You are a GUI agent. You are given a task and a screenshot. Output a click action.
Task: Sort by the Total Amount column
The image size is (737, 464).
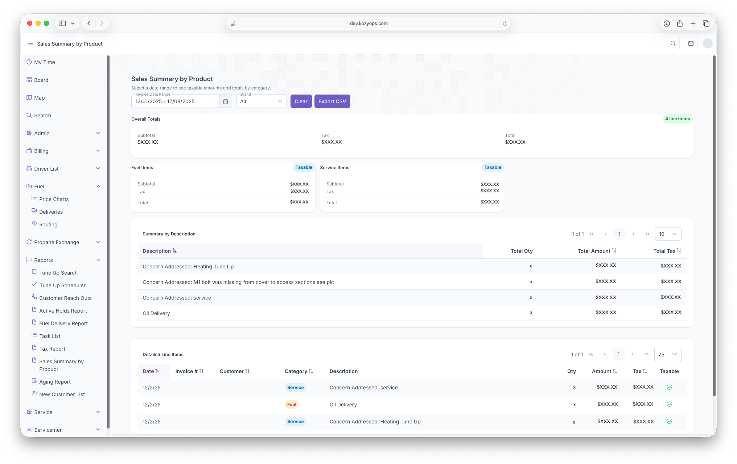597,251
